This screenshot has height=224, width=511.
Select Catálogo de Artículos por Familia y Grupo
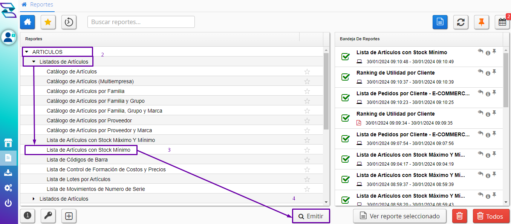point(96,101)
